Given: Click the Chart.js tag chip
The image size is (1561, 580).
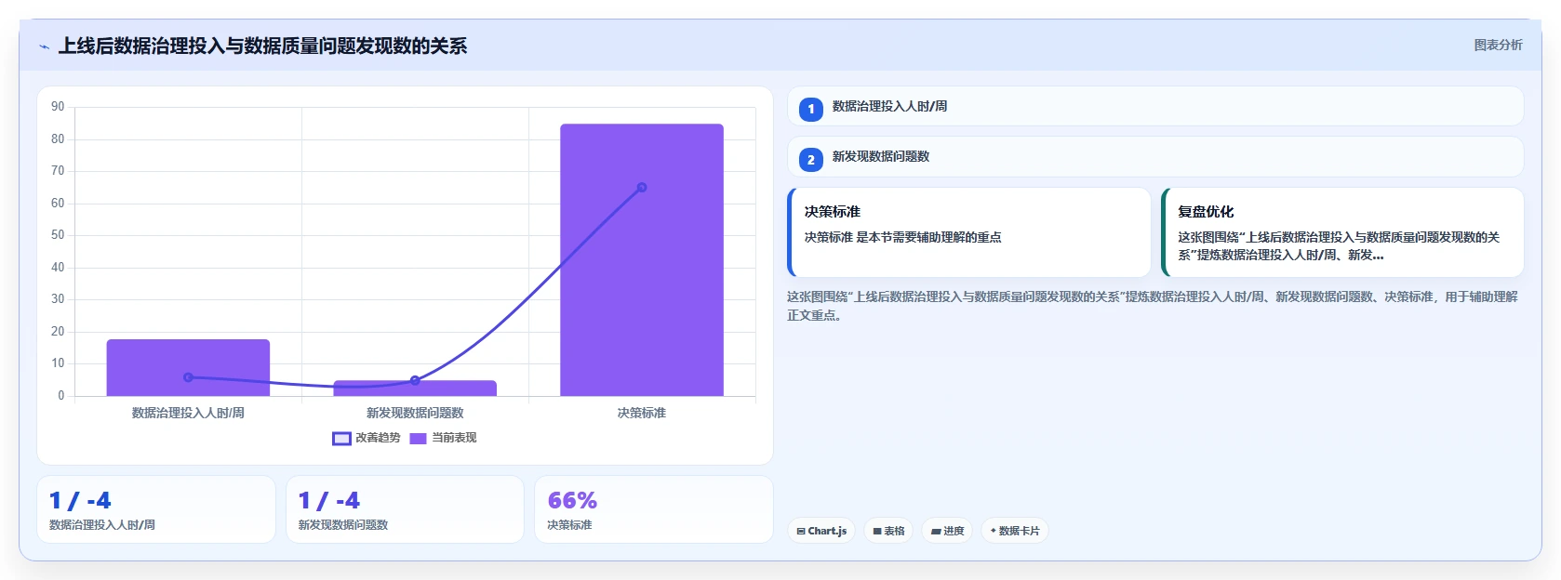Looking at the screenshot, I should 821,531.
